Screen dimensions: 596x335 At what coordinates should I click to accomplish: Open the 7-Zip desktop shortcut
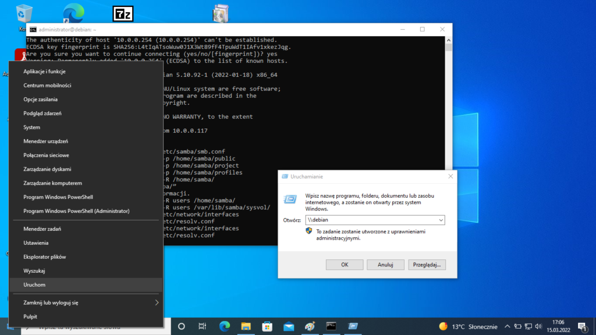123,14
